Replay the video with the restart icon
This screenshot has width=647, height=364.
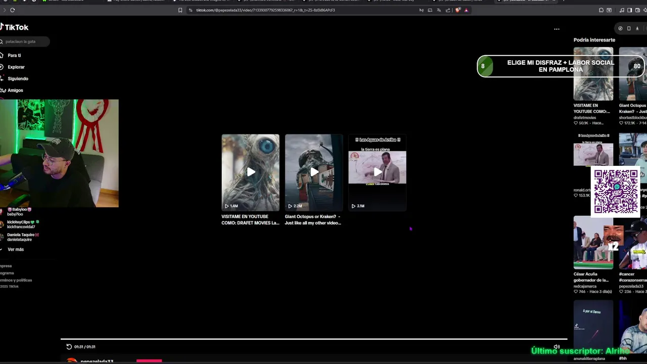[69, 347]
